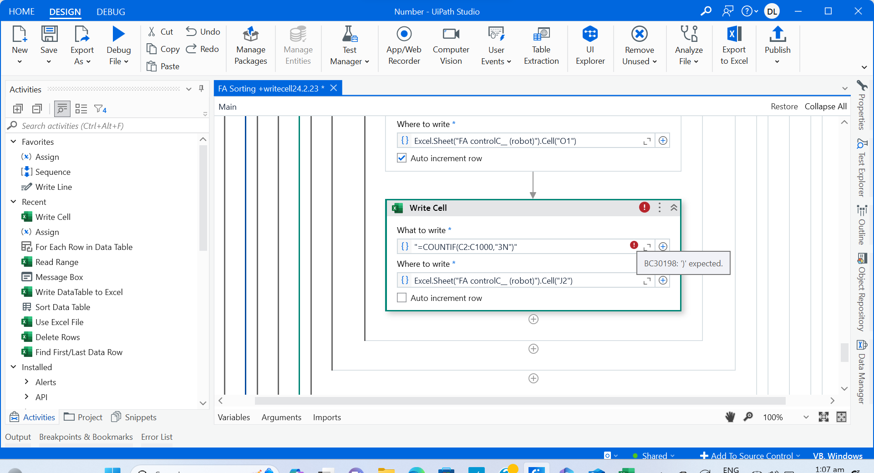Pin the Activities panel

point(201,89)
